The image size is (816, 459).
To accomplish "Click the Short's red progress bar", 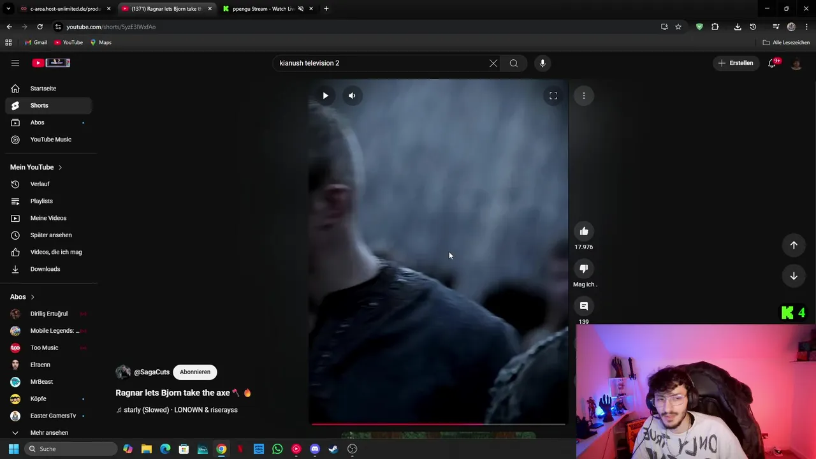I will tap(439, 424).
